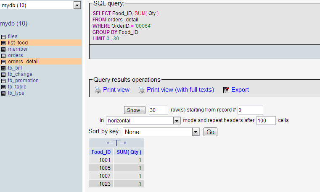Click the Export icon
Image resolution: width=320 pixels, height=192 pixels.
226,90
